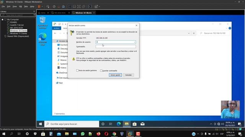
Task: Open Chrome from the host taskbar
Action: (114, 134)
